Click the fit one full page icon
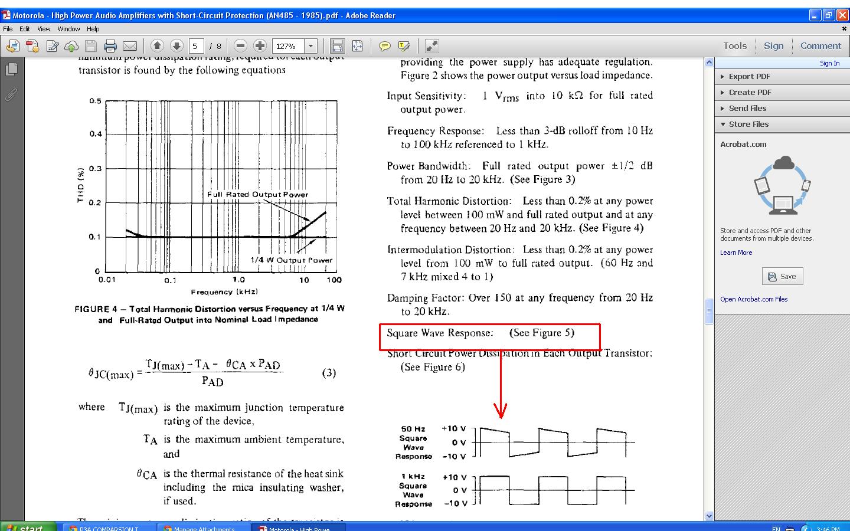Image resolution: width=850 pixels, height=531 pixels. pyautogui.click(x=357, y=46)
